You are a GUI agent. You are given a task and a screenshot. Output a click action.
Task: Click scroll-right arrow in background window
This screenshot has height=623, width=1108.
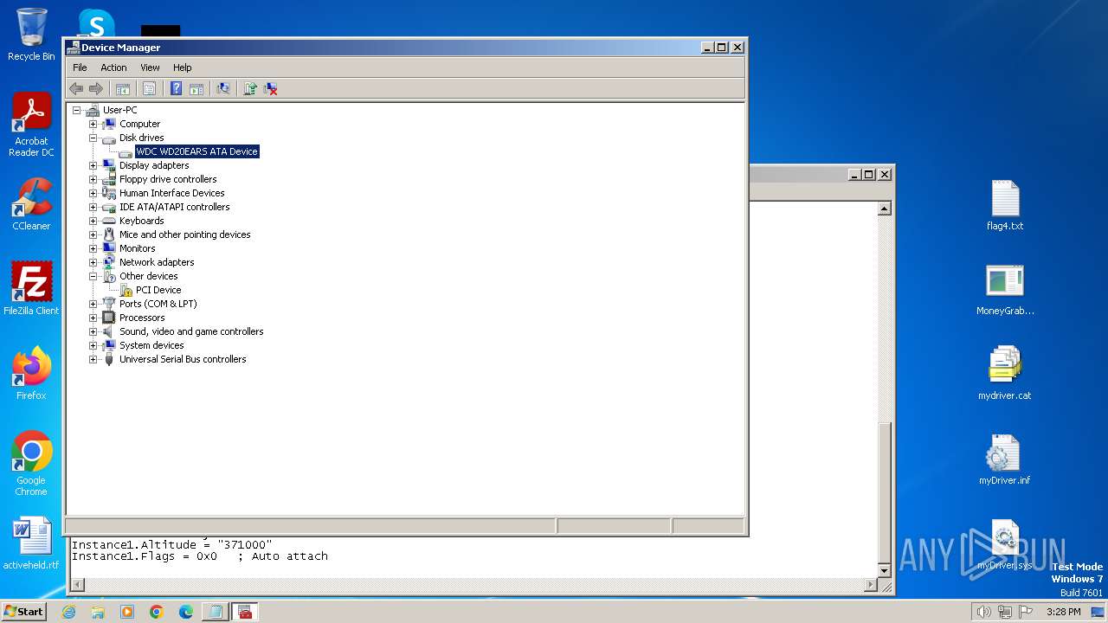point(871,586)
